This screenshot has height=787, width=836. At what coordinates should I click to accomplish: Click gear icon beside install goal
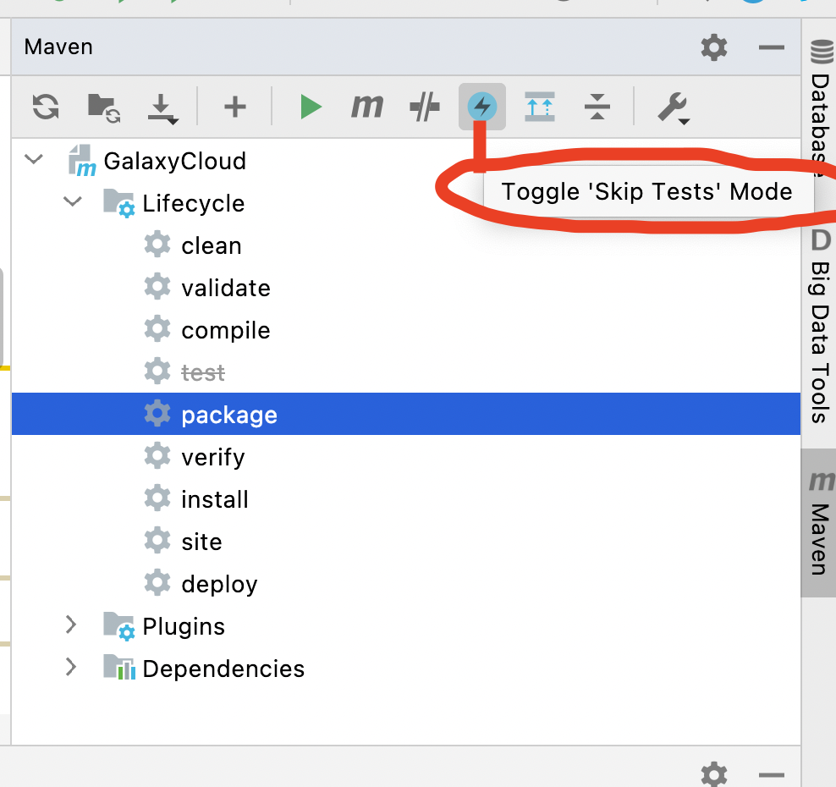point(157,498)
